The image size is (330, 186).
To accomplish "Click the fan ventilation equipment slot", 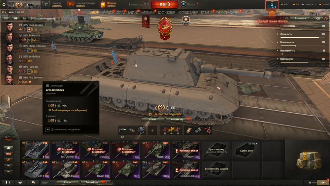I will tap(142, 130).
